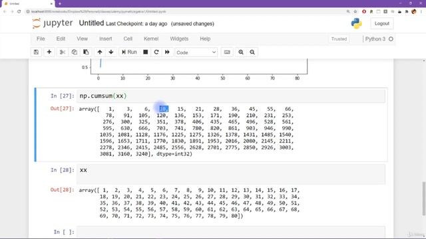Open the Widgets menu
426x239 pixels.
tap(179, 39)
